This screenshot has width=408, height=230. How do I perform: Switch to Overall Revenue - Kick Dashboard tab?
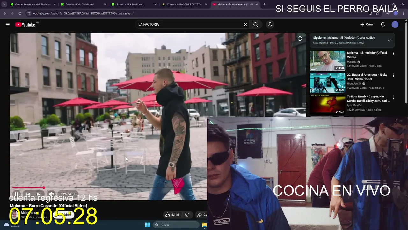[x=32, y=4]
